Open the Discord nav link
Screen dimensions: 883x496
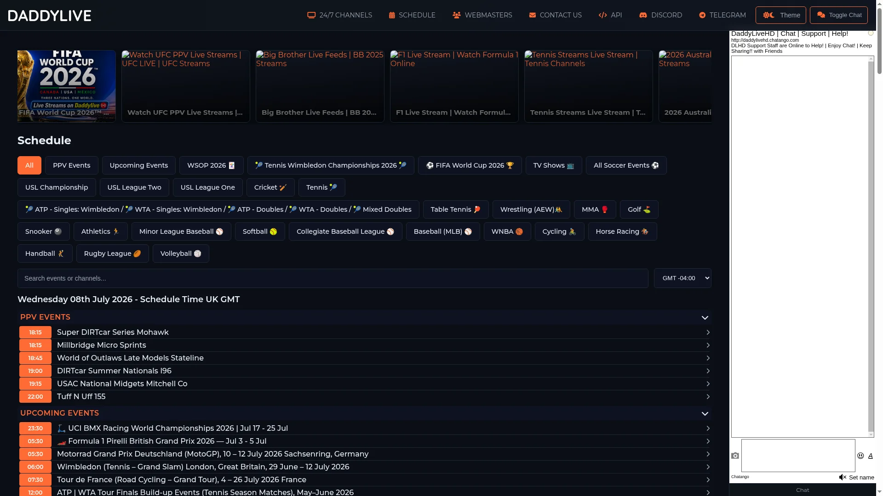coord(660,15)
